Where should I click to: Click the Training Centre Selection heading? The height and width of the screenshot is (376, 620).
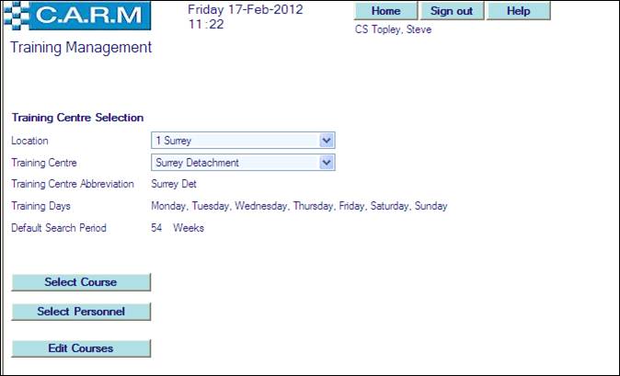[77, 118]
